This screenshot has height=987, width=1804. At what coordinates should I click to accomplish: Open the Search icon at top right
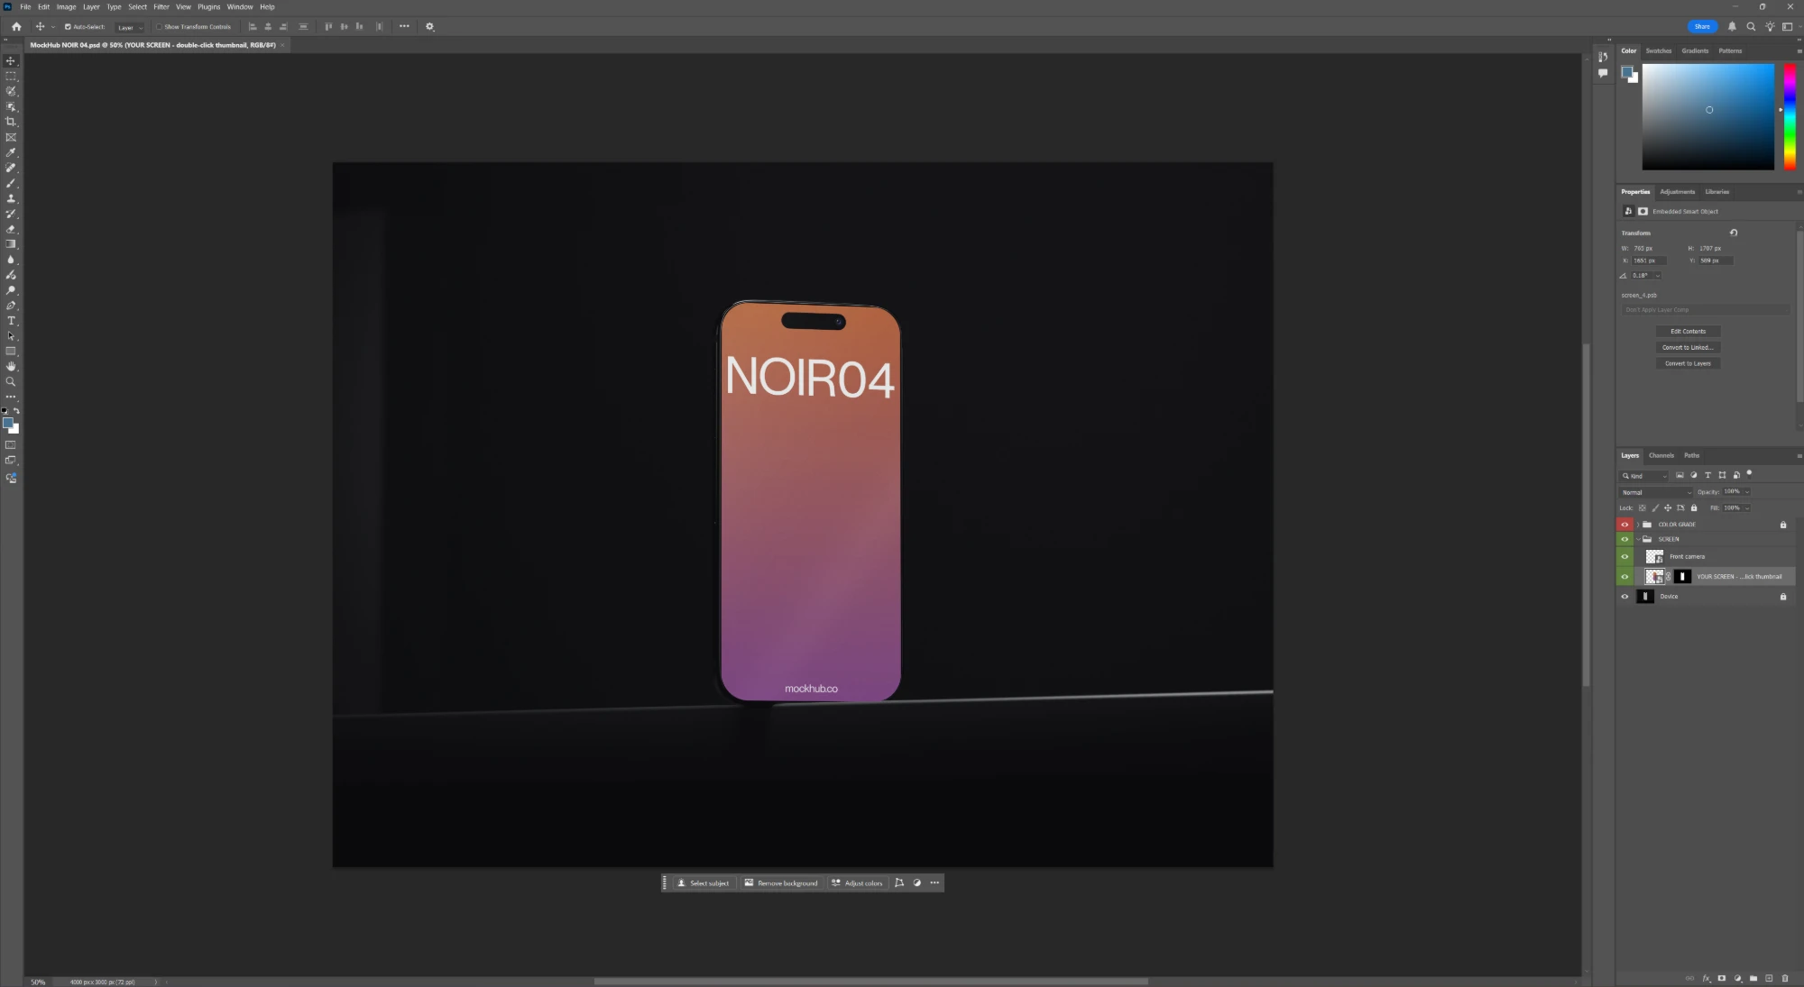[x=1751, y=26]
